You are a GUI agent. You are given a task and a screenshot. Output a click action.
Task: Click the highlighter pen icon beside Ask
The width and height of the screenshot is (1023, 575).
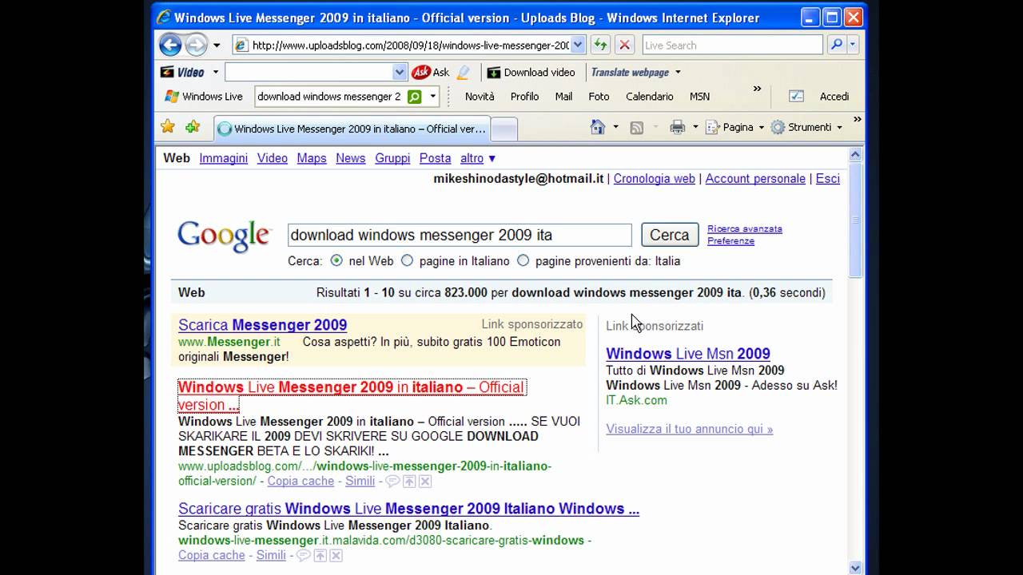(464, 72)
